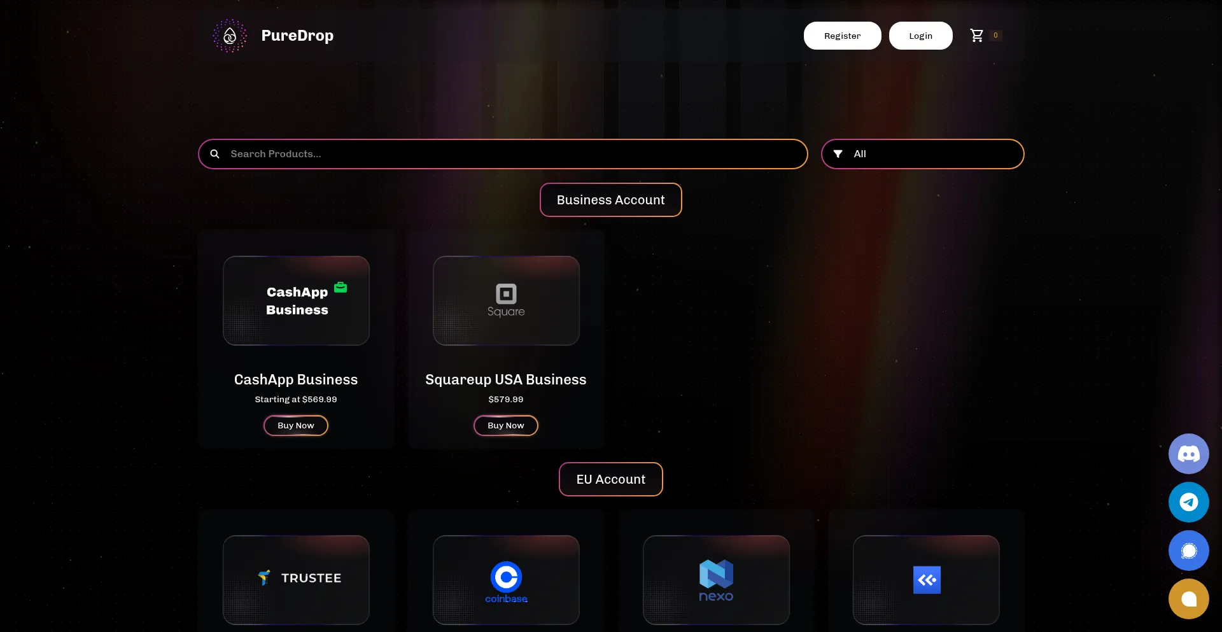Screen dimensions: 1222x632
Task: Go to PureDrop home via brand name
Action: pyautogui.click(x=297, y=36)
